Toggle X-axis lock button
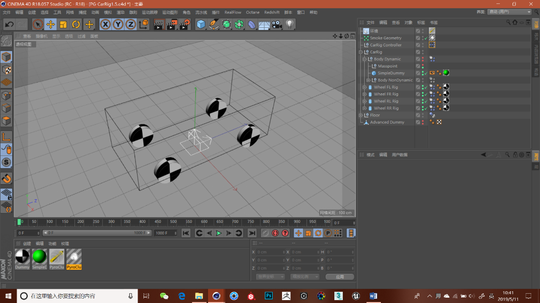Screen dimensions: 540x303 click(105, 24)
